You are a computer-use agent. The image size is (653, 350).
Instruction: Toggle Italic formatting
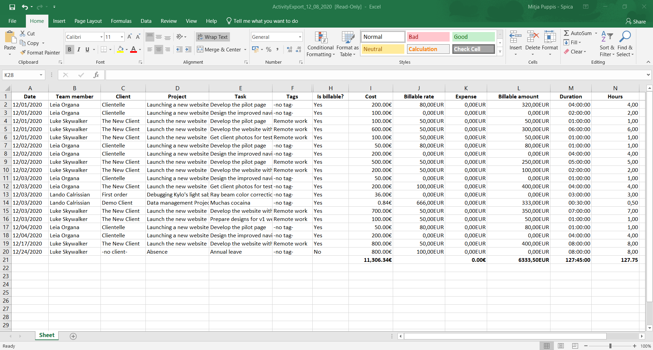[79, 50]
